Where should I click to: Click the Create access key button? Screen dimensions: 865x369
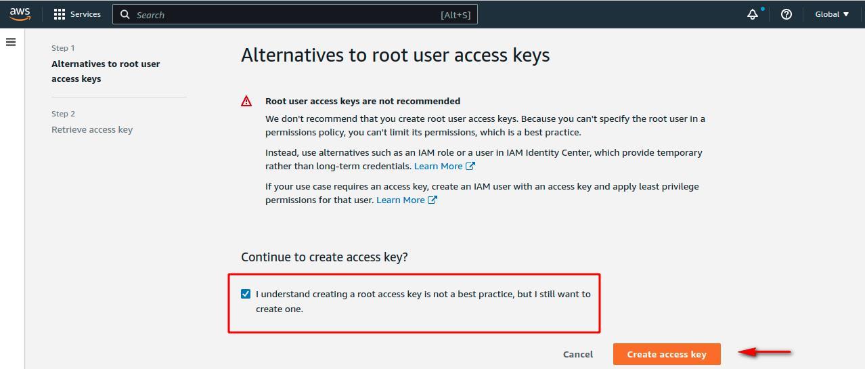[x=667, y=354]
